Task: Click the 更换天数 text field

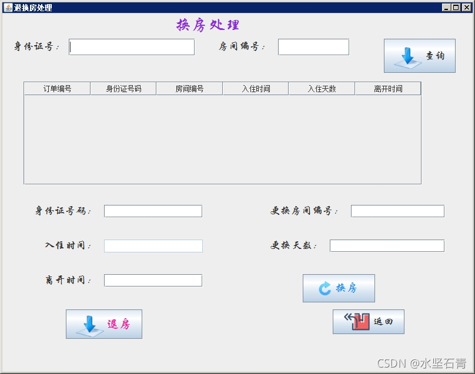Action: (x=387, y=245)
